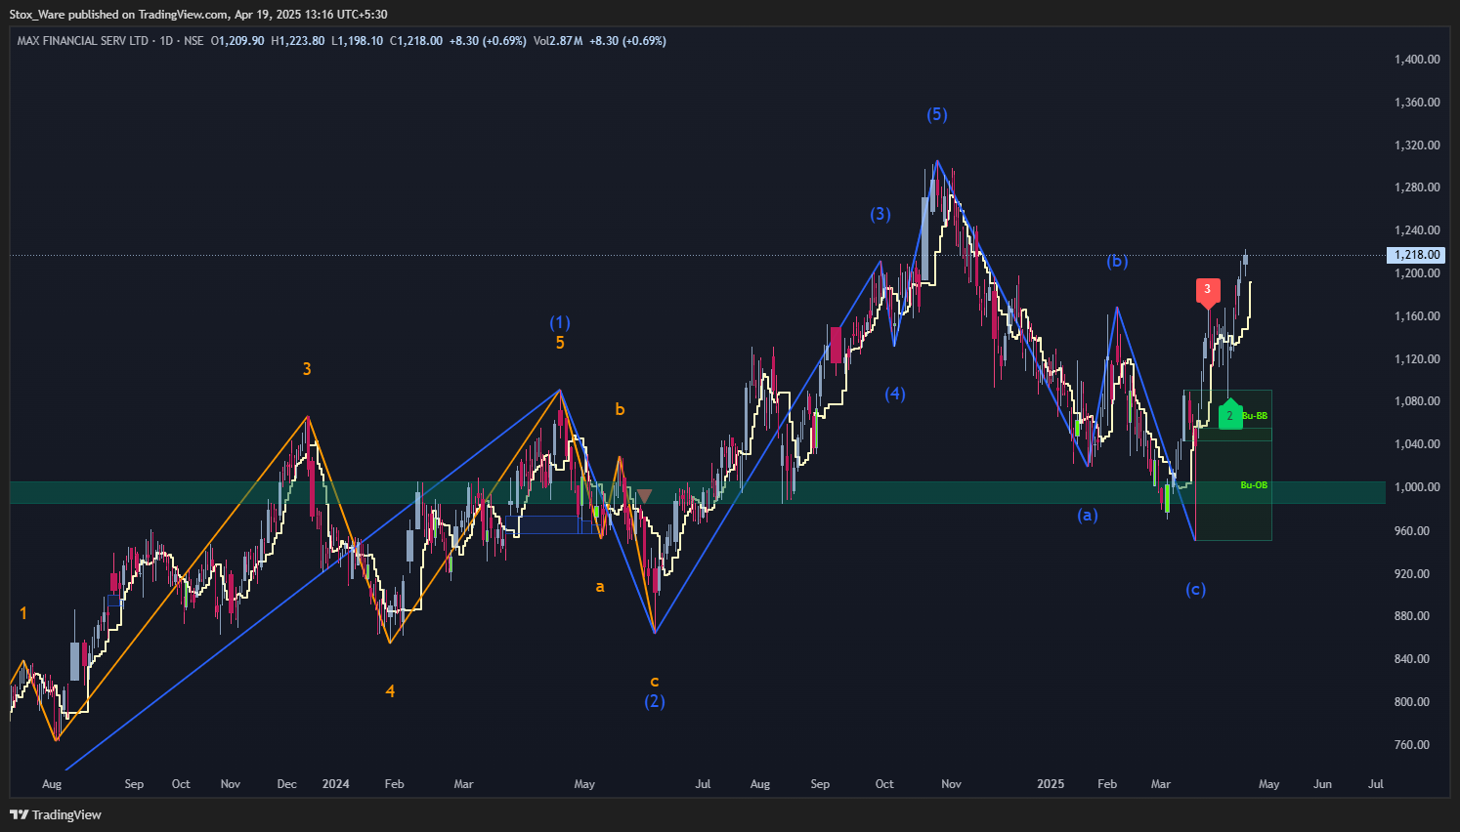
Task: Select the orange corrective label b
Action: click(x=620, y=409)
